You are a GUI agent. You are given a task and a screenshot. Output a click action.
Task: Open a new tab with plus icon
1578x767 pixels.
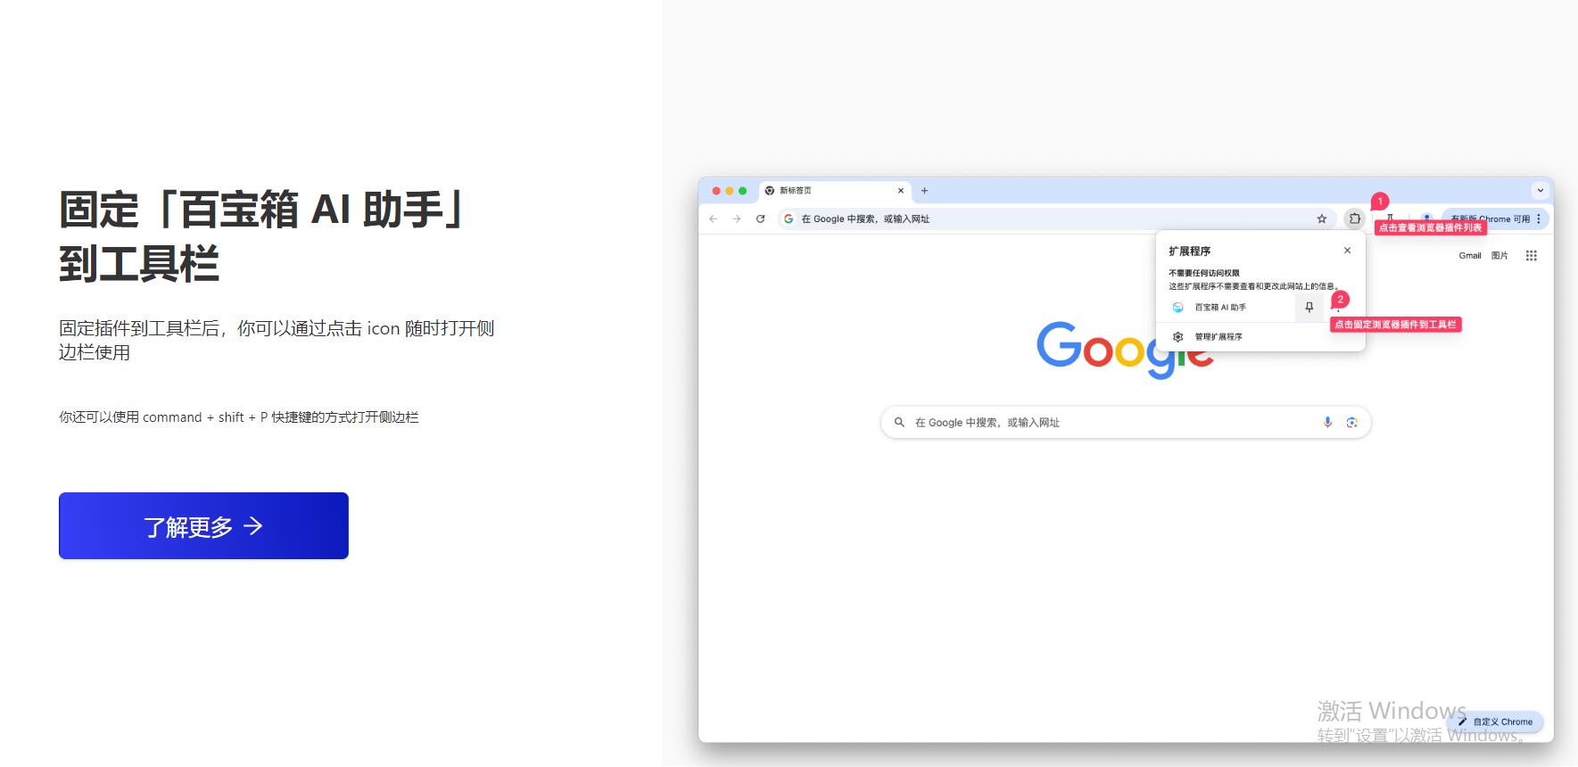924,191
